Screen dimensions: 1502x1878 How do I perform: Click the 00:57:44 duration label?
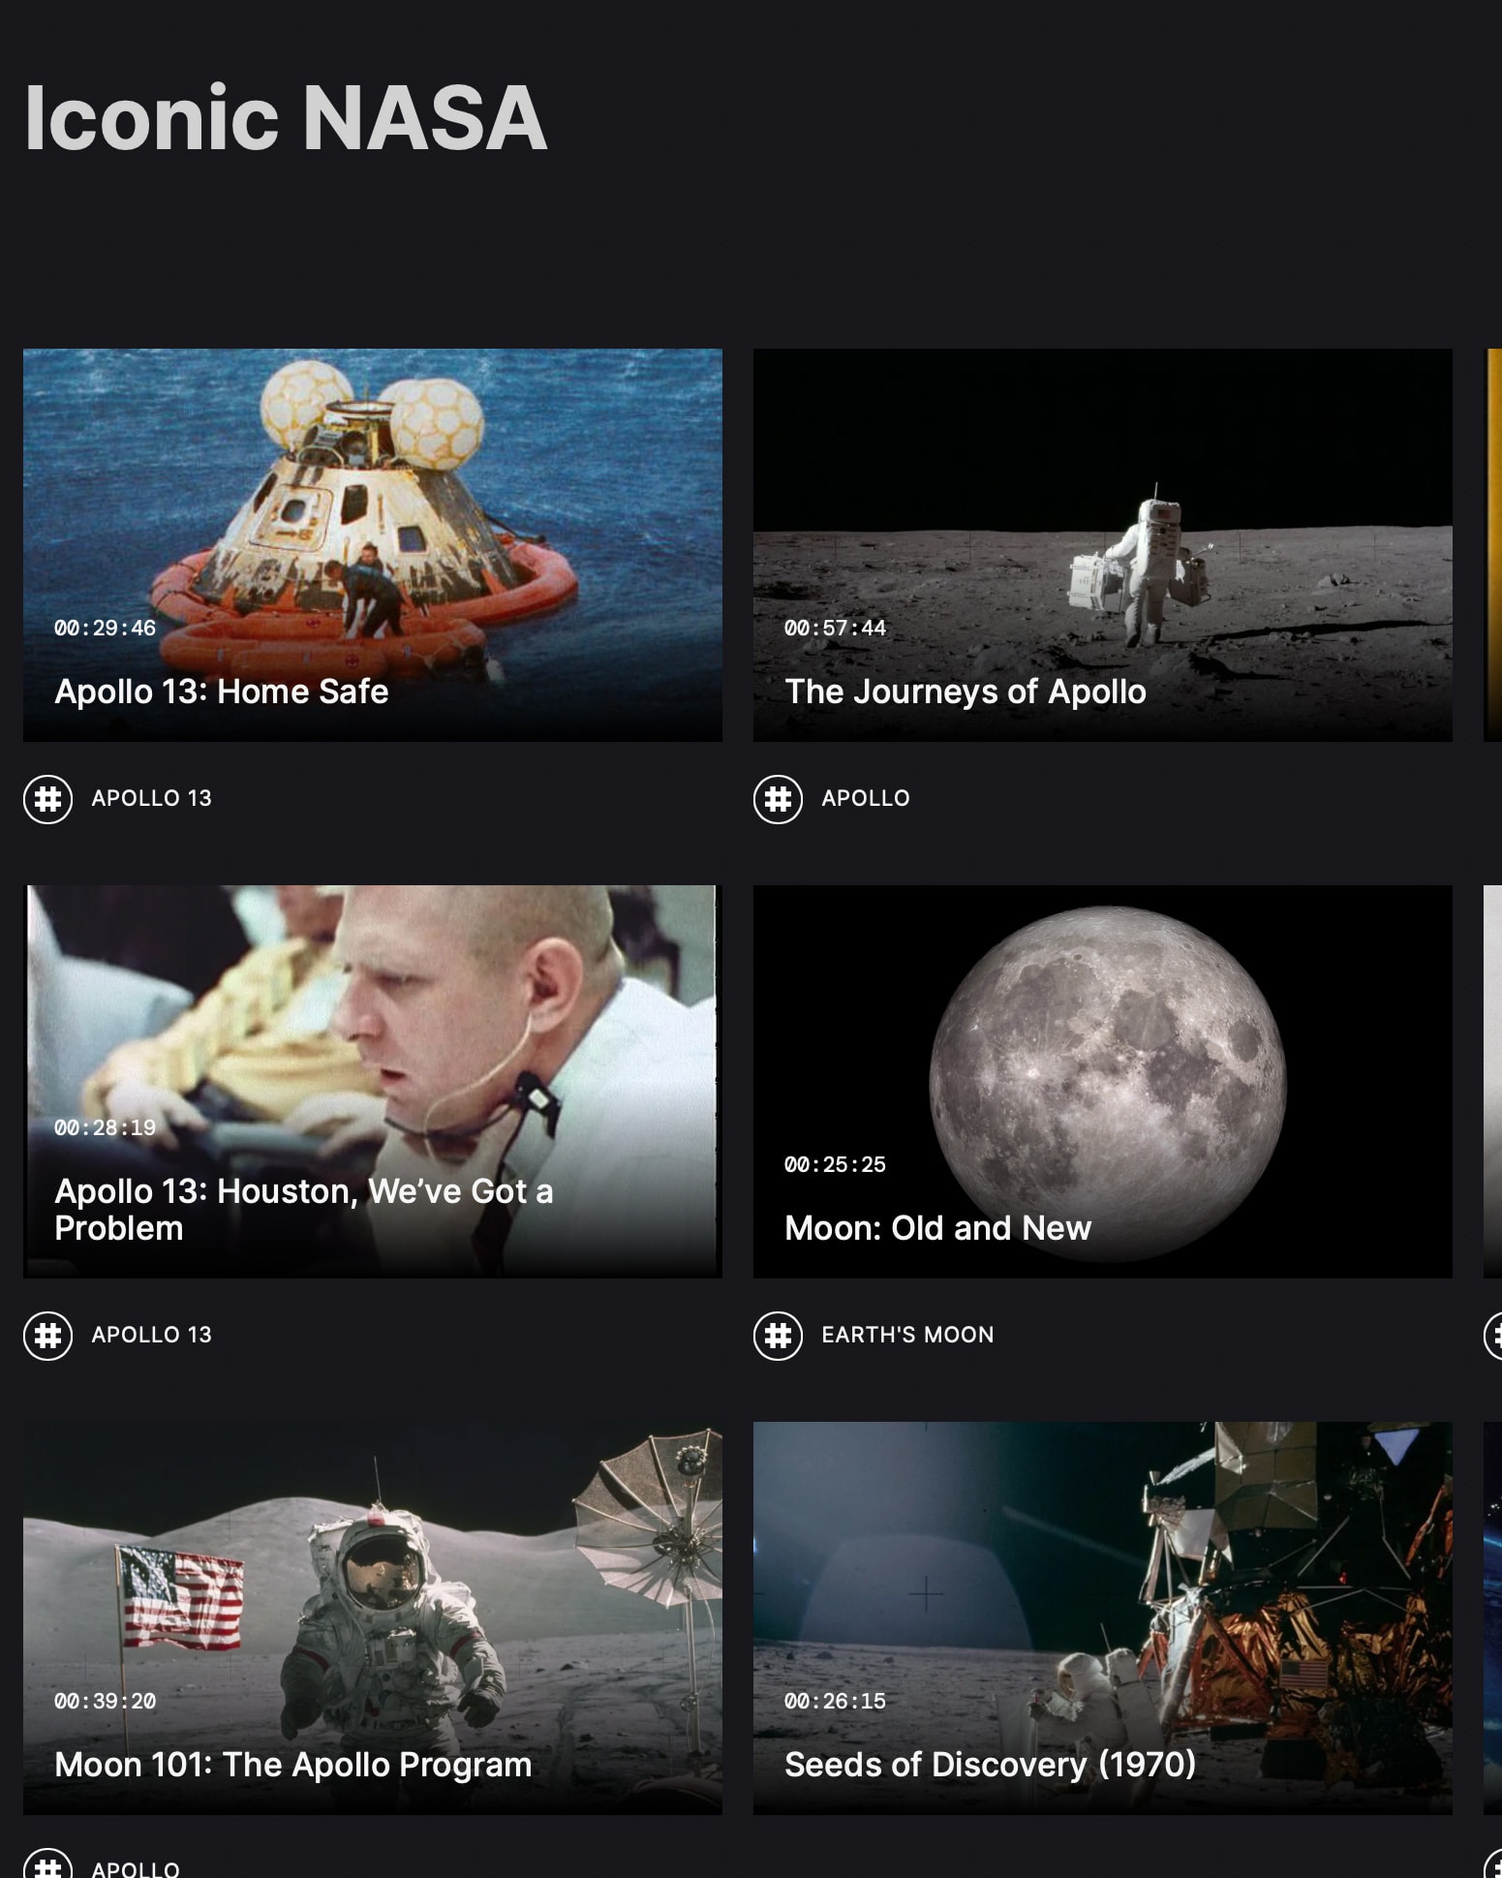click(835, 628)
